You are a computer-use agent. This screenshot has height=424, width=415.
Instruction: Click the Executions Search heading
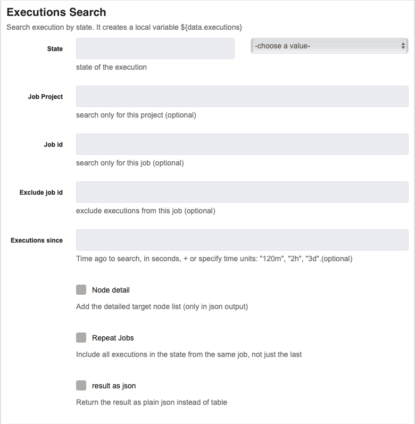coord(56,12)
